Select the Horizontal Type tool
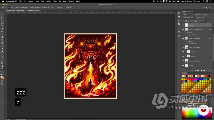The image size is (214, 120). point(2,57)
